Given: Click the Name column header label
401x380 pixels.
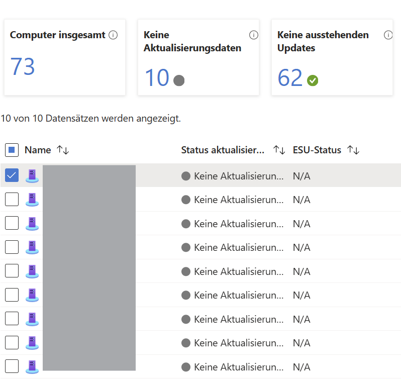Looking at the screenshot, I should (38, 150).
